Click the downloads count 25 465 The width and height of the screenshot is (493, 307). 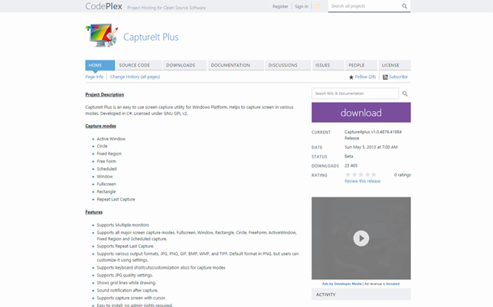[x=351, y=165]
